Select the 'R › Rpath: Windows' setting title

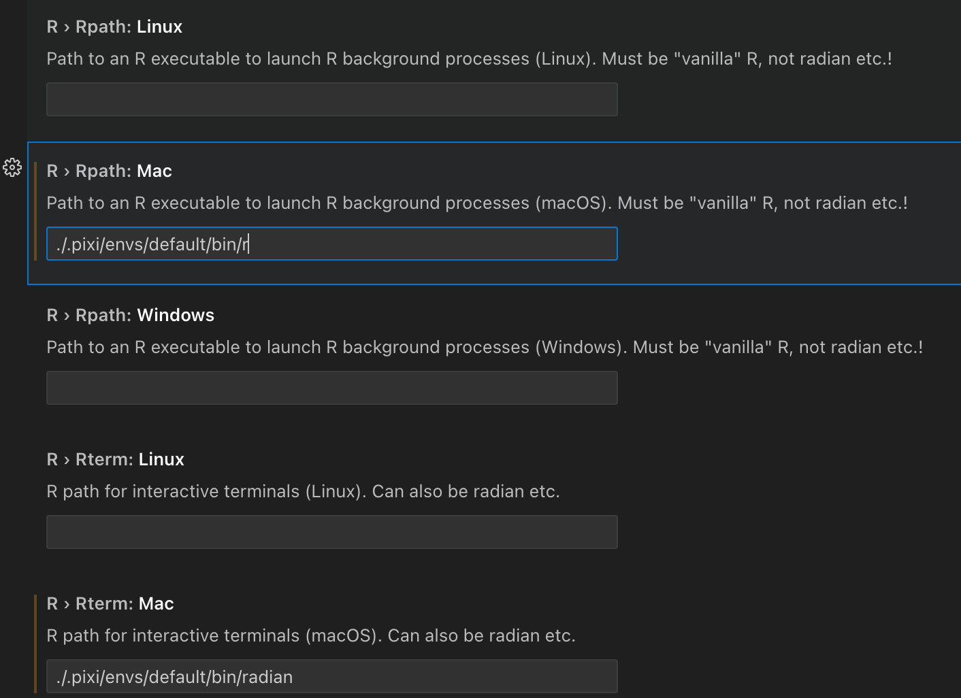130,315
